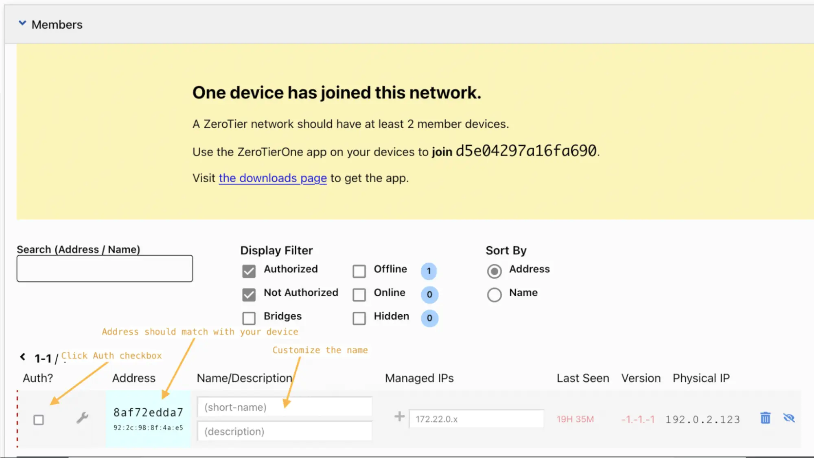The width and height of the screenshot is (814, 458).
Task: Select Address as the sort option
Action: 495,271
